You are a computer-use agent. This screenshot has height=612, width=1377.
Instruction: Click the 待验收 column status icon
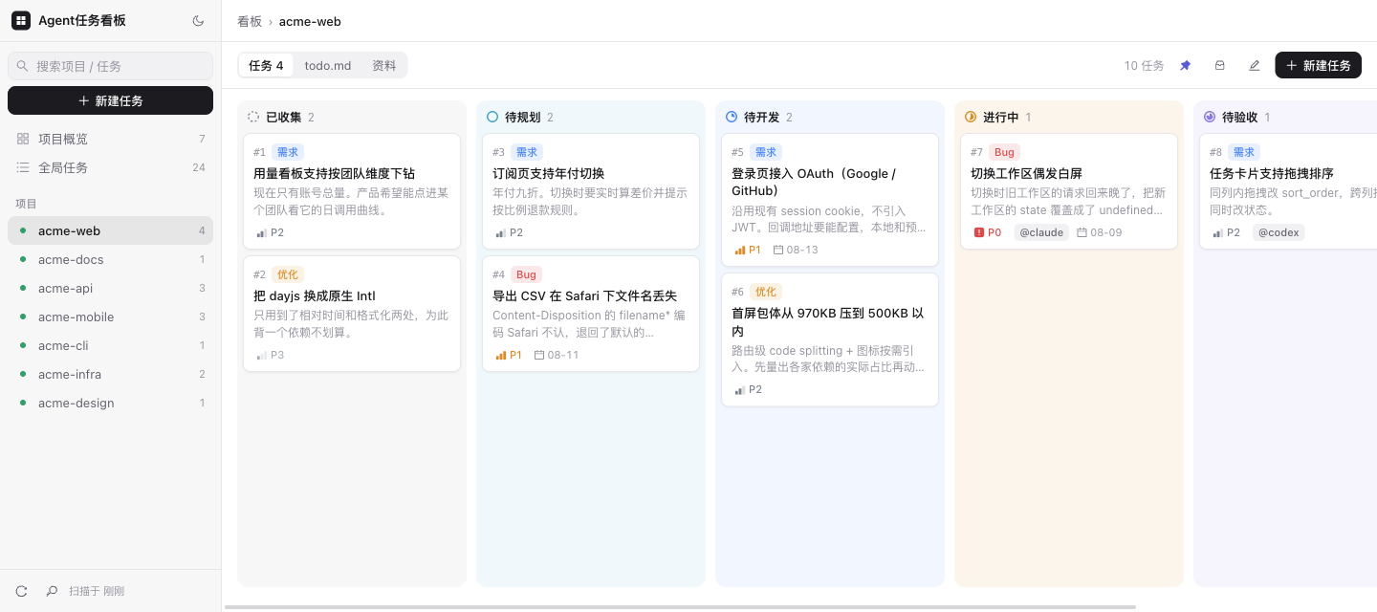1210,117
